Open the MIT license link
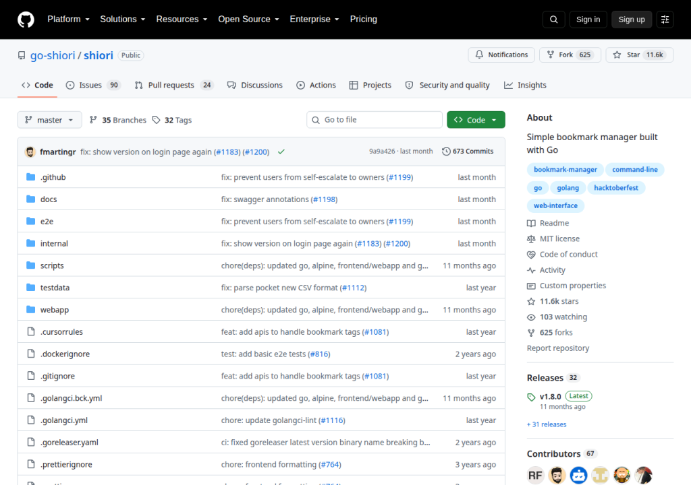Viewport: 691px width, 485px height. pos(559,238)
